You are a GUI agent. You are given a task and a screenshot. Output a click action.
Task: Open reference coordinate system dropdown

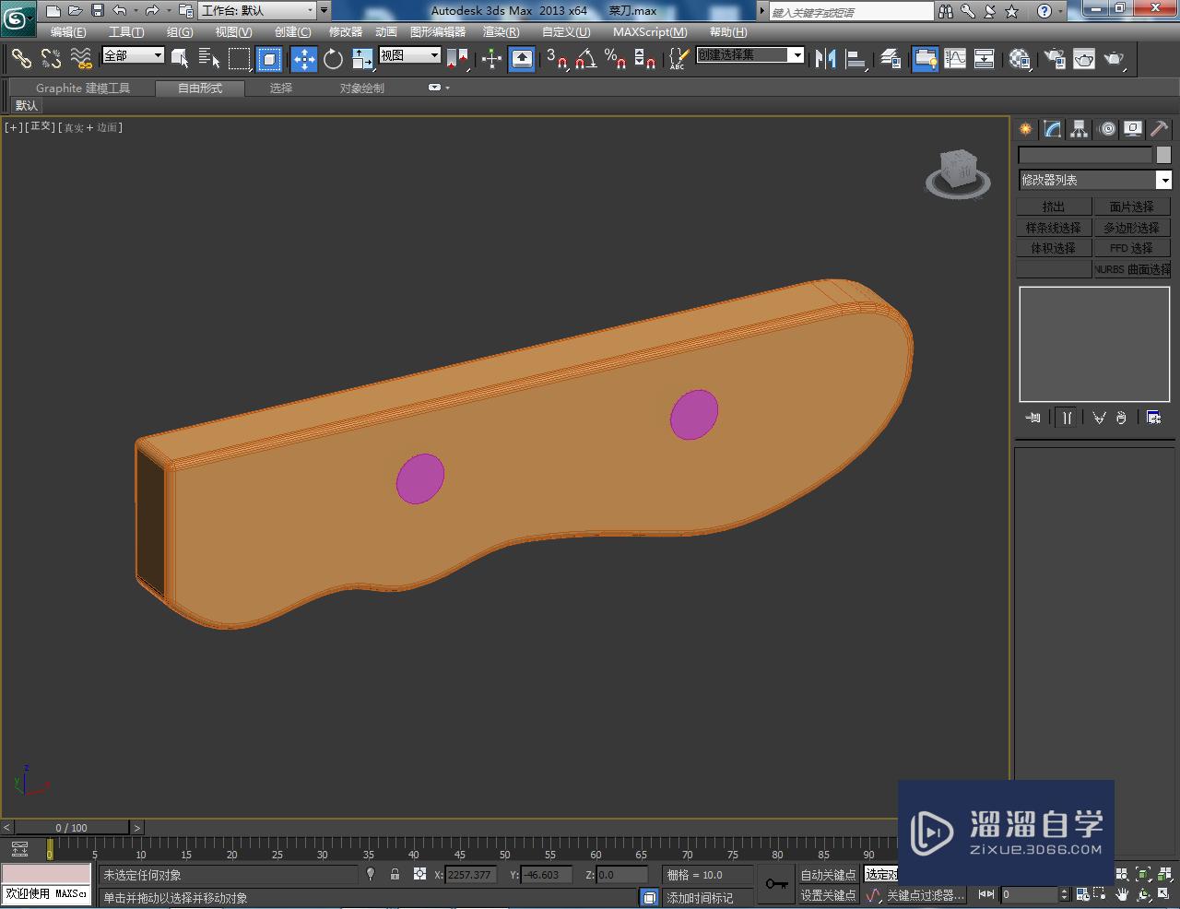(410, 55)
